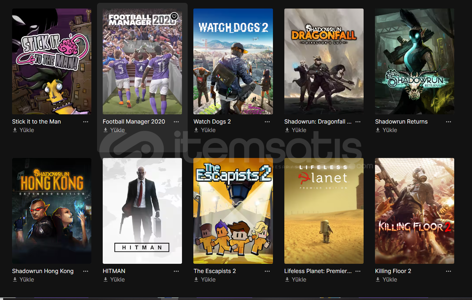Click Yükle under Football Manager 2020

coord(114,130)
